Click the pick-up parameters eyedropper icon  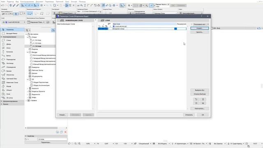click(x=14, y=5)
